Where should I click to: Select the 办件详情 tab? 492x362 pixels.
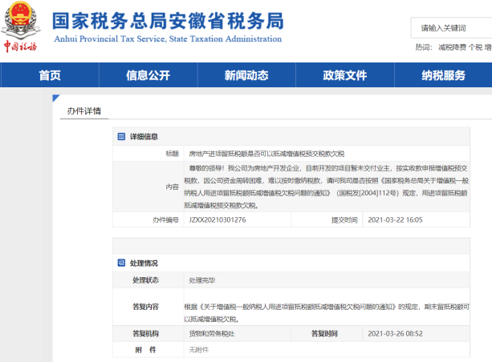(84, 111)
